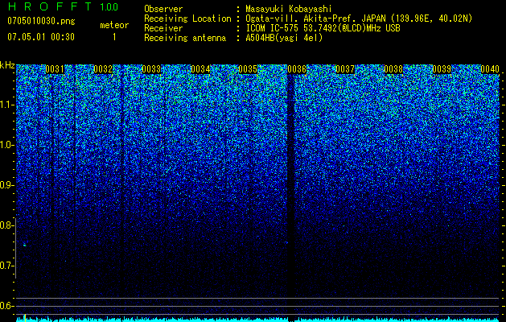Click time marker 0036
The image size is (506, 322).
click(x=297, y=69)
